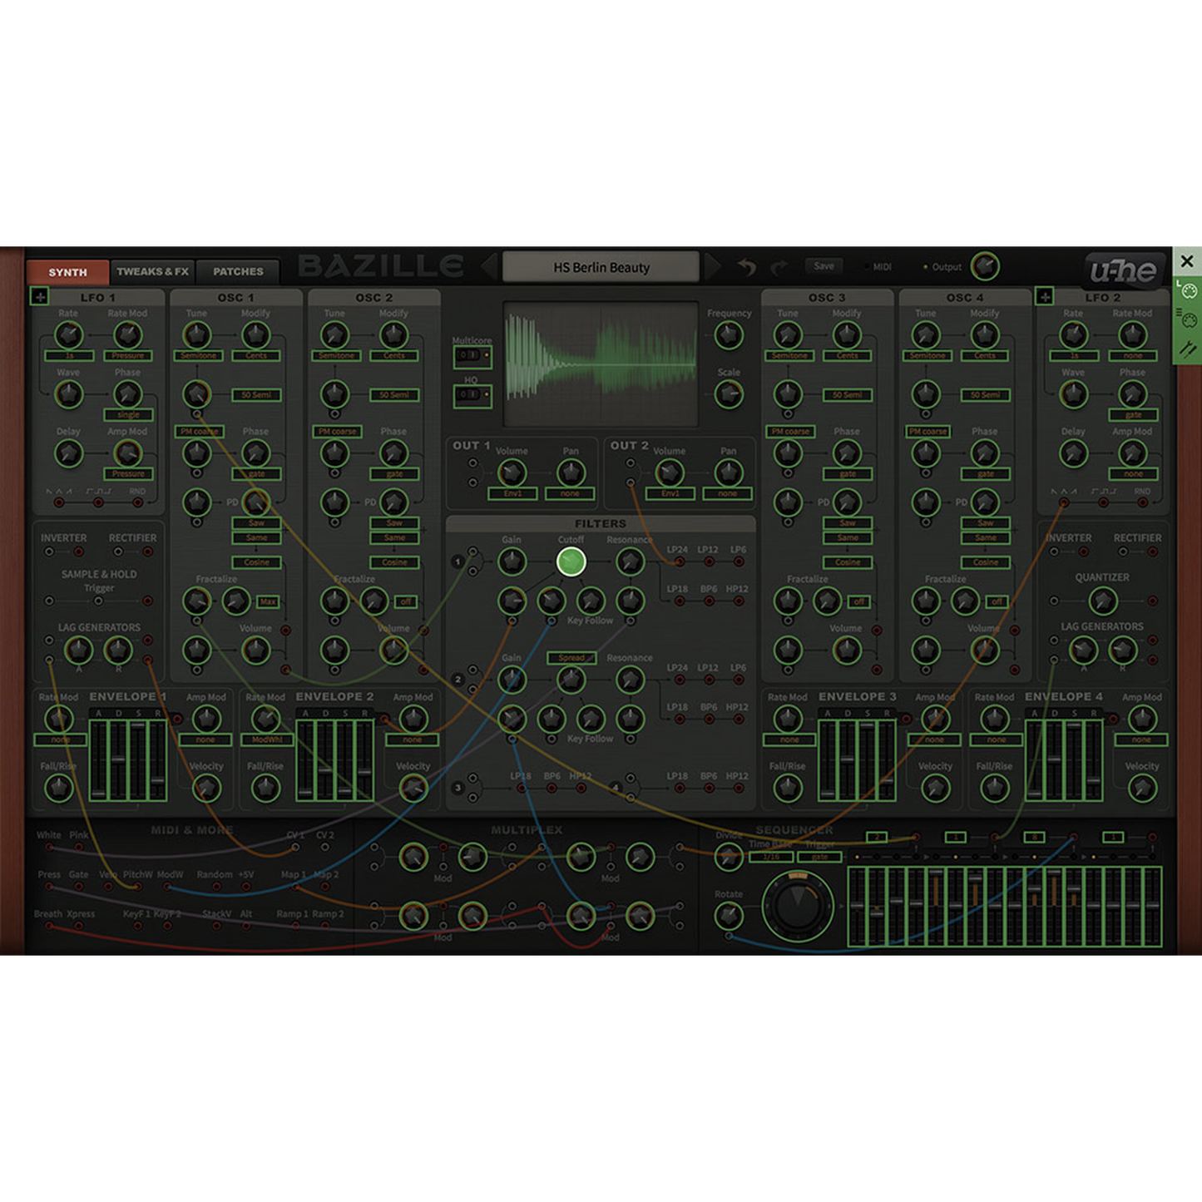Click the Save button
Screen dimensions: 1202x1202
824,266
